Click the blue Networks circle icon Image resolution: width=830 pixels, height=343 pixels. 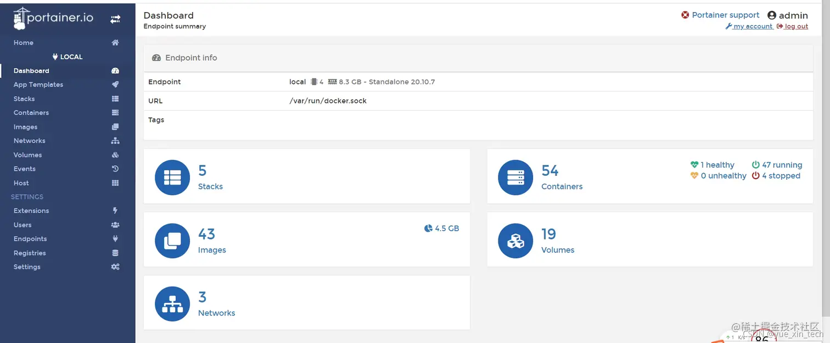coord(172,304)
